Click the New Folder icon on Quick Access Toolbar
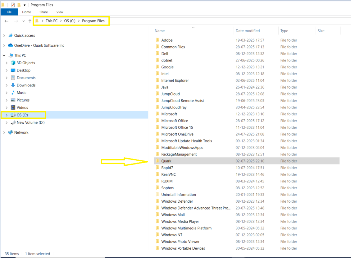Viewport: 351px width, 258px height. 19,5
